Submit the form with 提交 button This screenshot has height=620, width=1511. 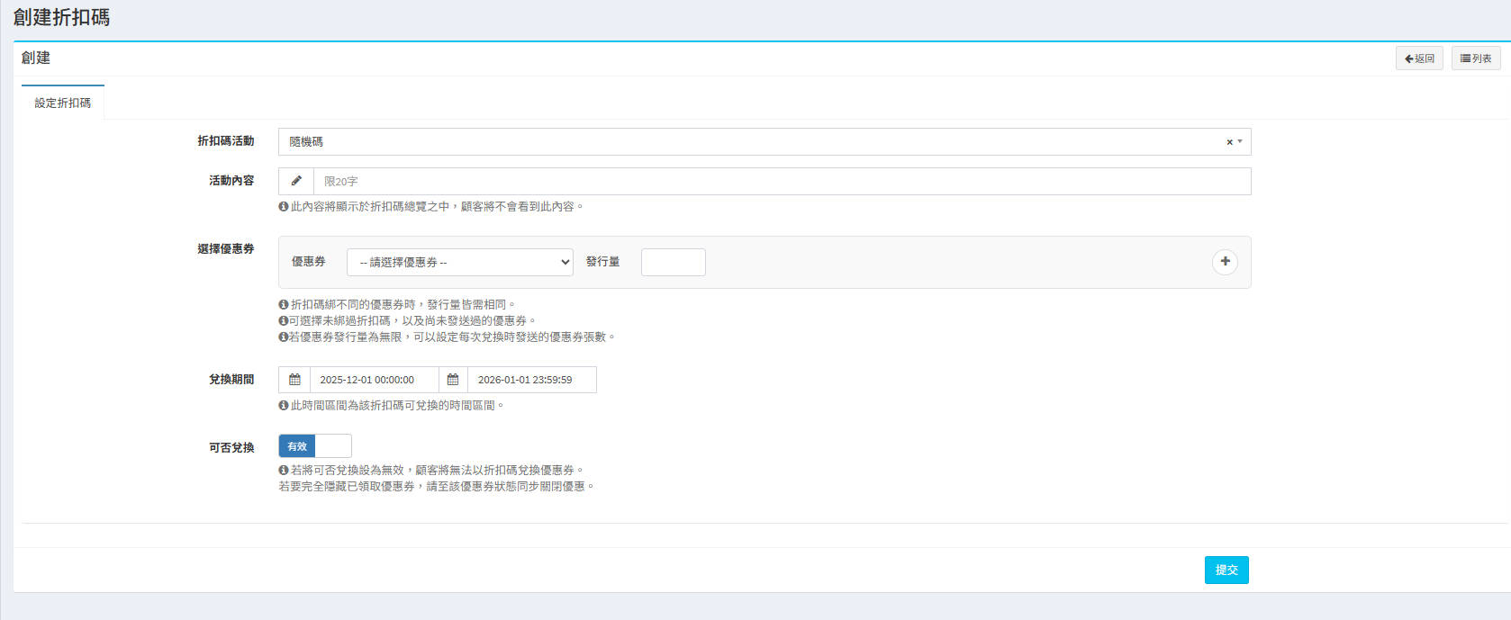1226,570
